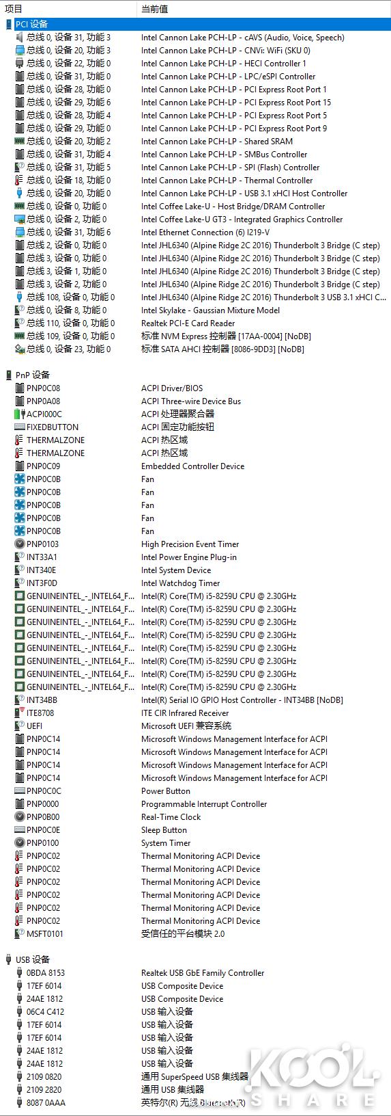Image resolution: width=391 pixels, height=1116 pixels.
Task: Click 'ACPI Three-wire Device Bus' value
Action: [x=190, y=401]
